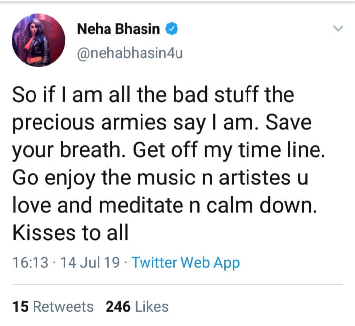Open the Twitter Web App source link
355x326 pixels.
tap(185, 263)
